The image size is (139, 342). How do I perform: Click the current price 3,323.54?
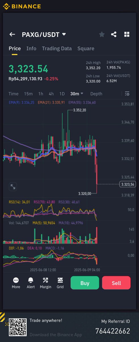[x=28, y=69]
